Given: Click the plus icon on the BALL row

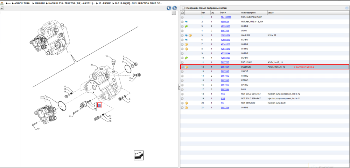Looking at the screenshot, I should (x=182, y=89).
